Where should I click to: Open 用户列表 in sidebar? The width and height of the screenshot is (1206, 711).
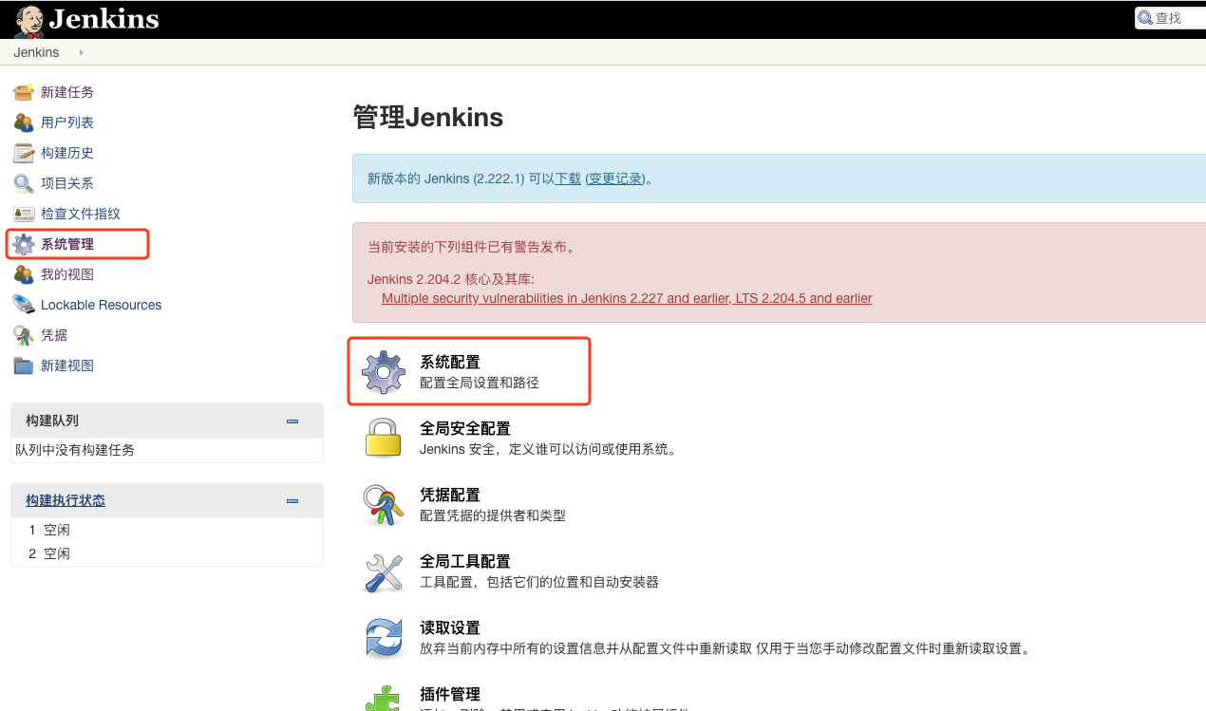tap(67, 122)
